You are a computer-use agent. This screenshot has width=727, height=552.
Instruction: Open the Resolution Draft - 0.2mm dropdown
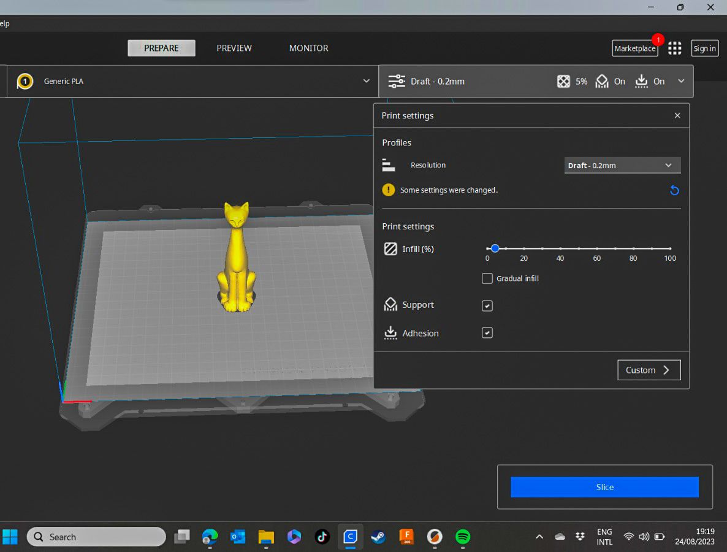point(622,166)
